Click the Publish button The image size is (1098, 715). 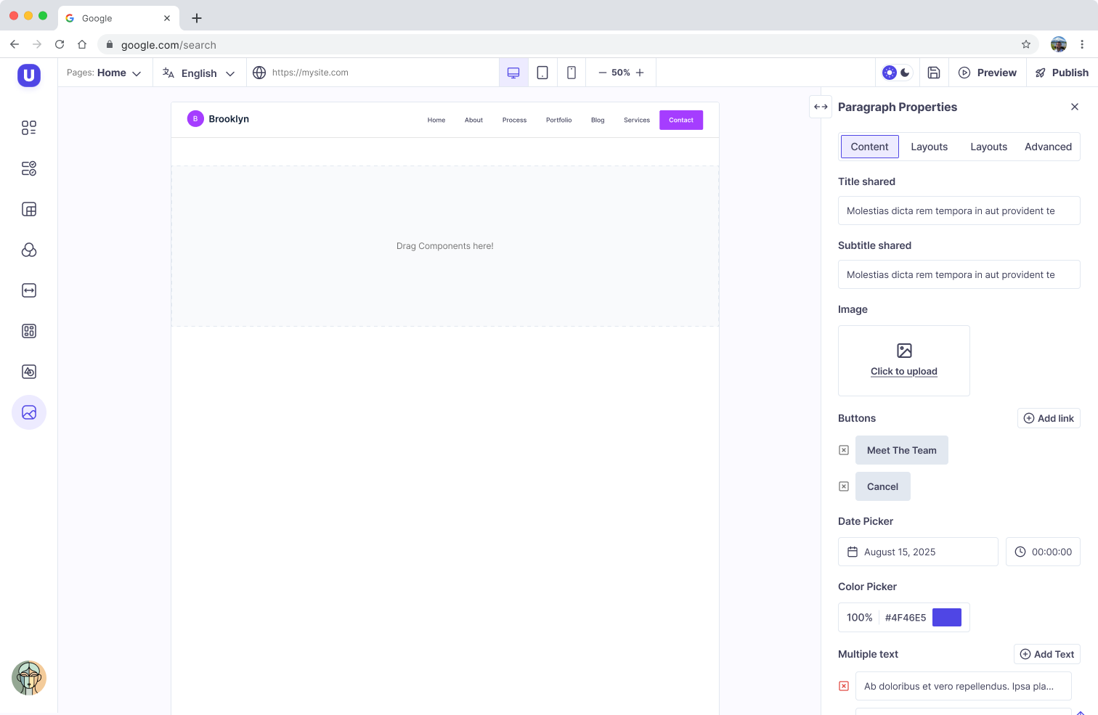[x=1062, y=73]
